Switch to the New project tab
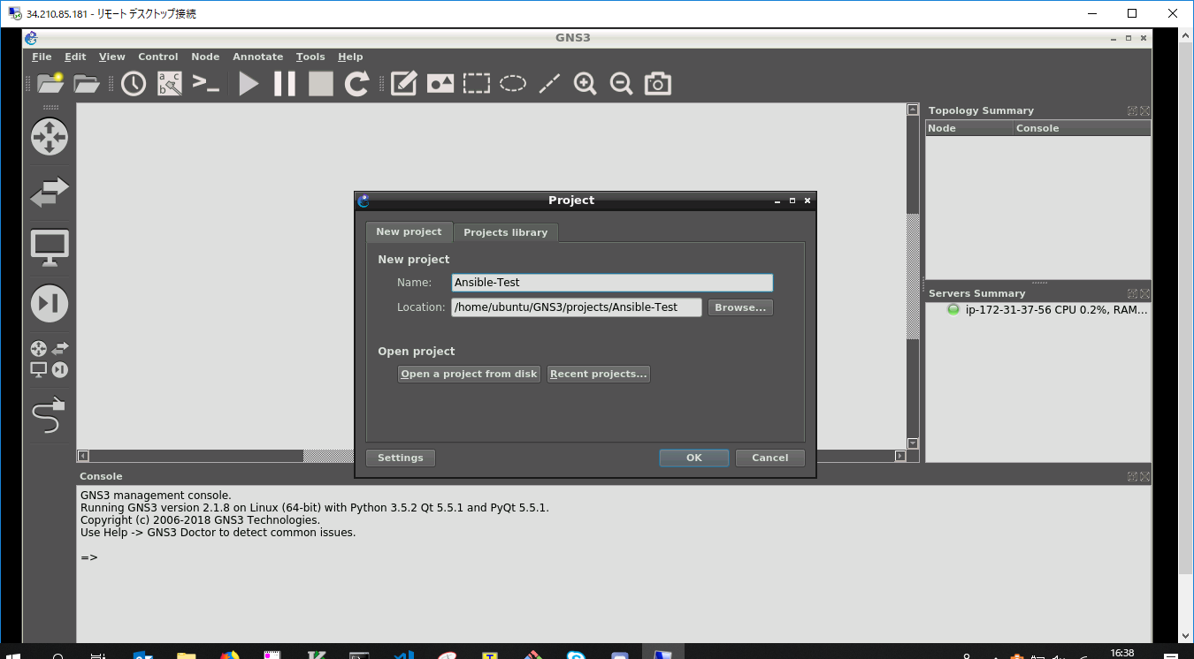Image resolution: width=1194 pixels, height=659 pixels. pos(409,231)
